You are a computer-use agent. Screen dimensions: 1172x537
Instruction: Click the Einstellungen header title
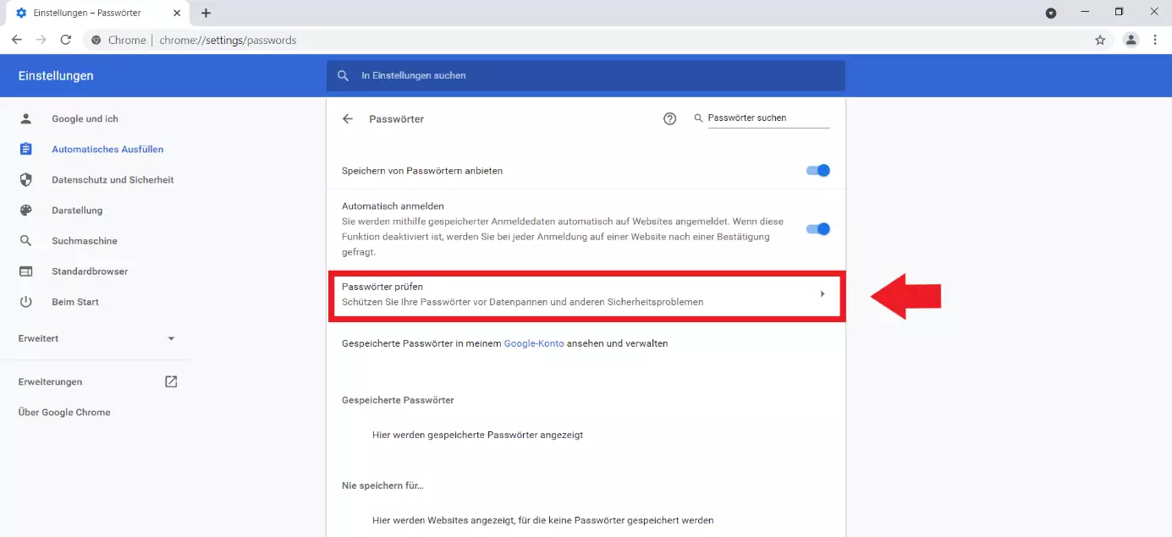click(56, 75)
